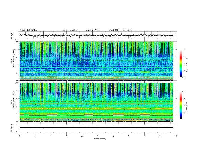Viewport: 198px width, 153px height.
Task: Click the ch.1 voltage waveform trace
Action: (x=96, y=35)
